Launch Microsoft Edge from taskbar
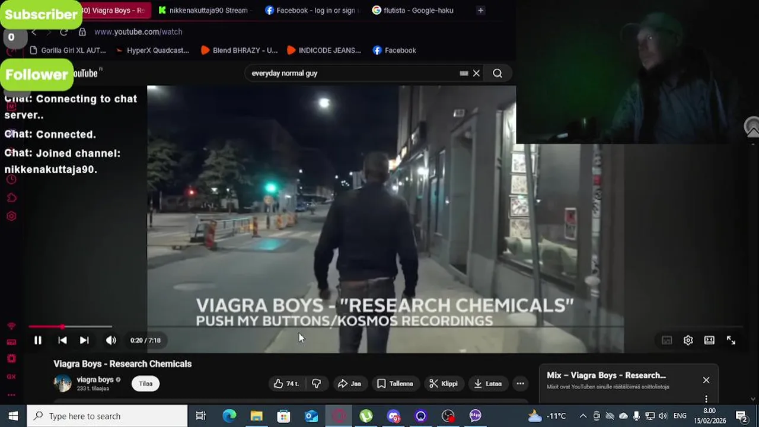Viewport: 759px width, 427px height. pos(229,416)
